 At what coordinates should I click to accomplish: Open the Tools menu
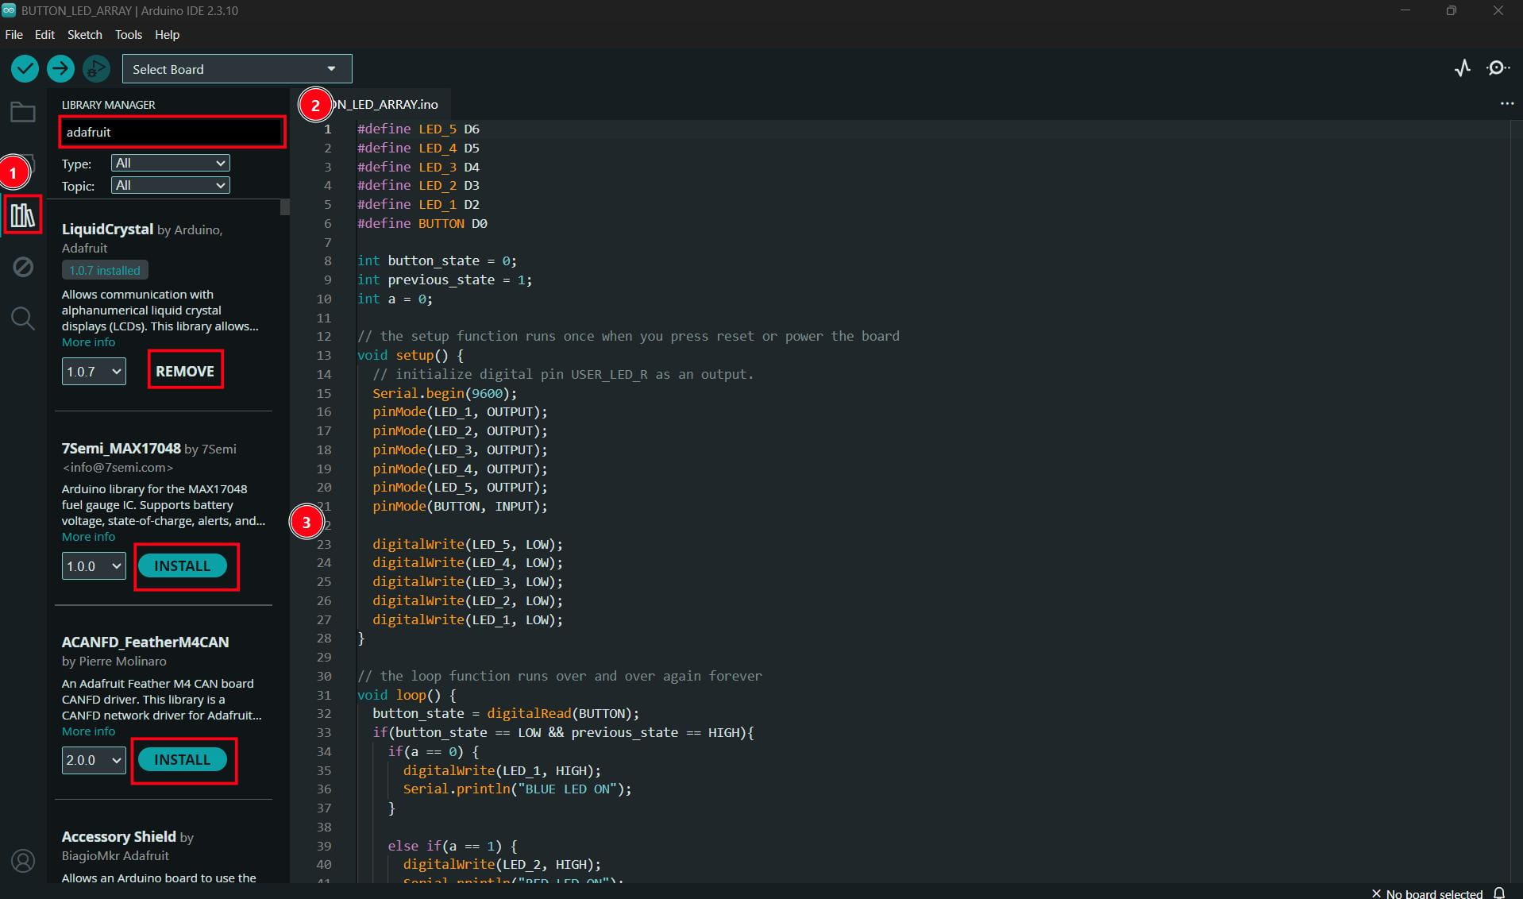(x=128, y=35)
